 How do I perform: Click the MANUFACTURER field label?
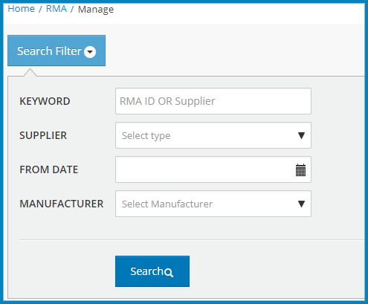click(x=62, y=204)
